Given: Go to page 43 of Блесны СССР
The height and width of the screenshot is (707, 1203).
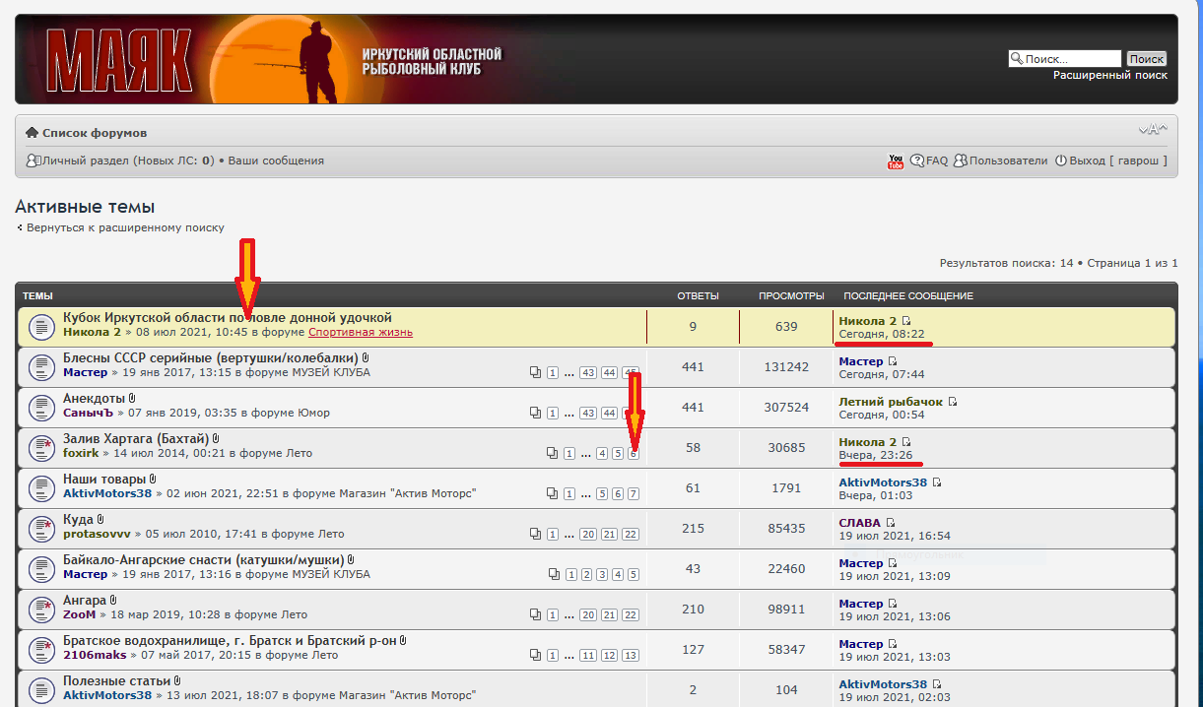Looking at the screenshot, I should click(x=588, y=372).
